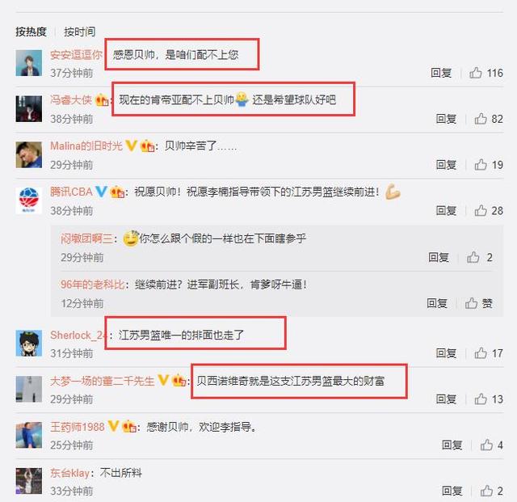The image size is (517, 502).
Task: Like 王药师1988's comment with 4 likes
Action: click(x=486, y=445)
